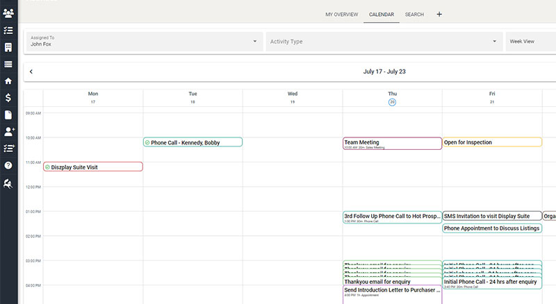Click the July 17 - July 23 date range
Image resolution: width=556 pixels, height=304 pixels.
coord(384,71)
